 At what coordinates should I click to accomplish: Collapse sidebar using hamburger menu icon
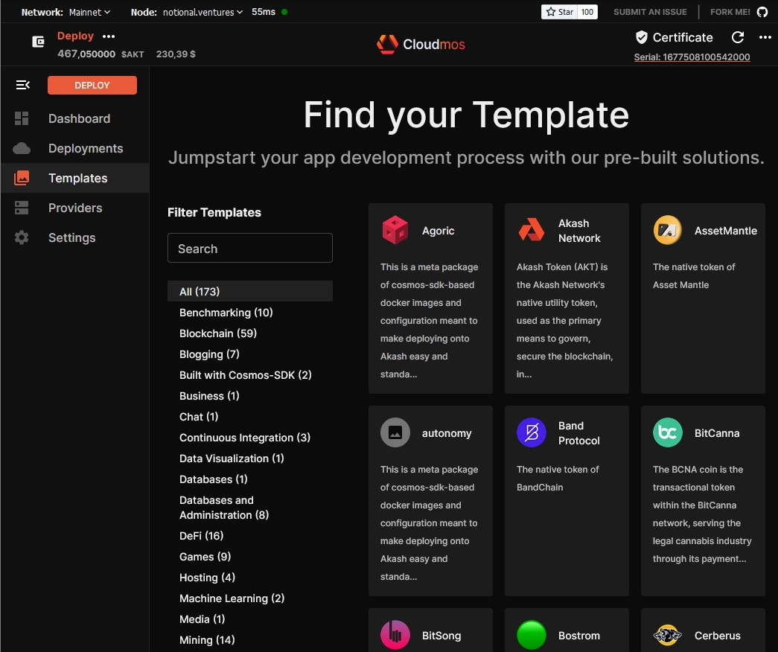(x=23, y=85)
